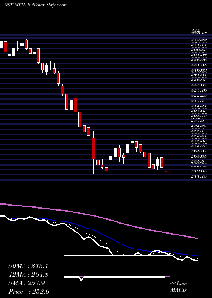The width and height of the screenshot is (212, 298).
Task: Click the <<Live MACD label
Action: (x=179, y=287)
